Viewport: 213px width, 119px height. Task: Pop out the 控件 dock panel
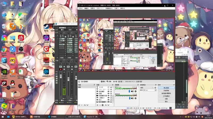coord(174,85)
